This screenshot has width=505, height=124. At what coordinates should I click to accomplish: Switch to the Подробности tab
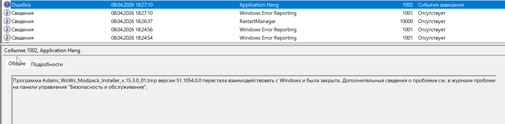47,64
